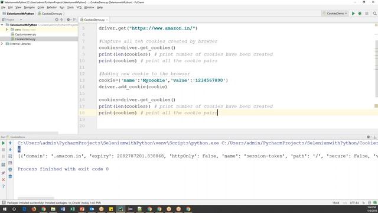Click the PyCharm taskbar icon
The height and width of the screenshot is (213, 378).
pos(120,209)
